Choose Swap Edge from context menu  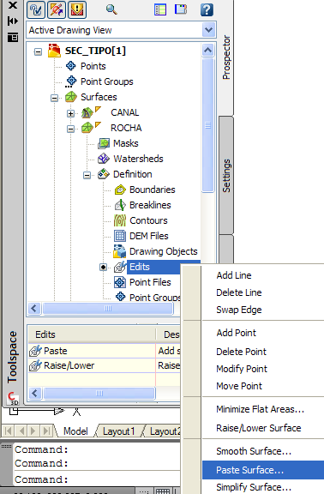point(239,310)
